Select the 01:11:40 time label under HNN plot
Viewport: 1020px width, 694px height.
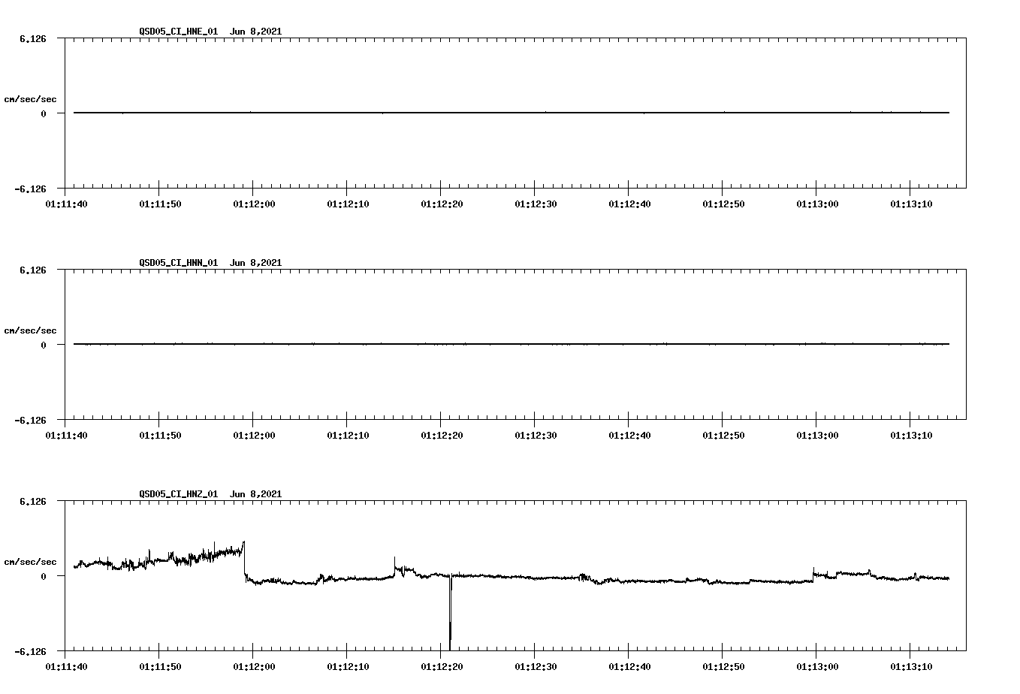tap(66, 435)
